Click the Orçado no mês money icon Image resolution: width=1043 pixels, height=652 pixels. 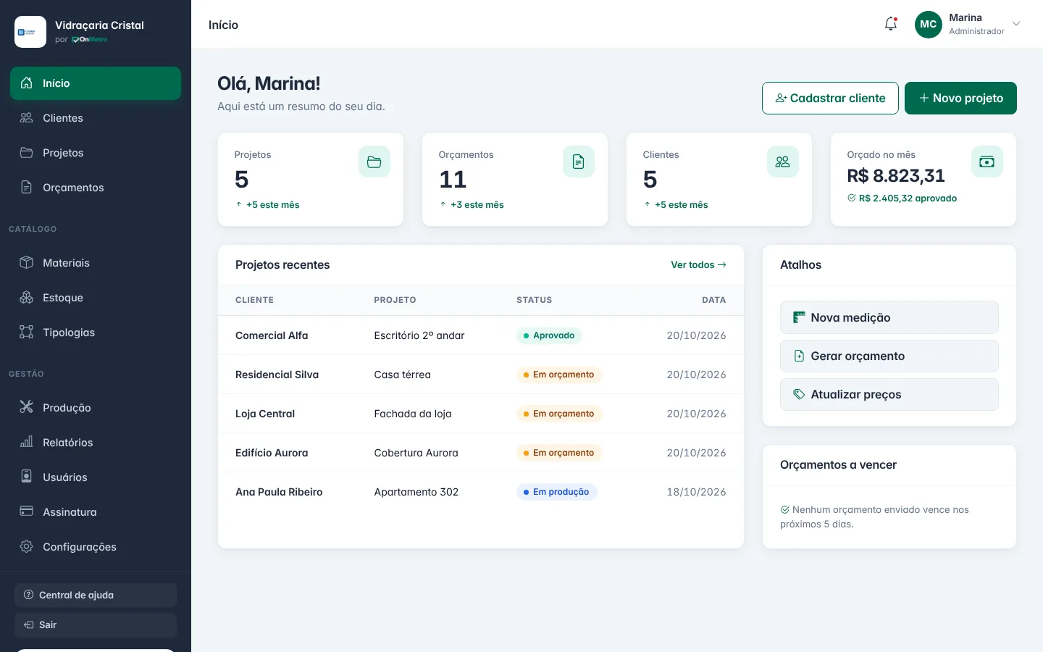click(x=987, y=162)
